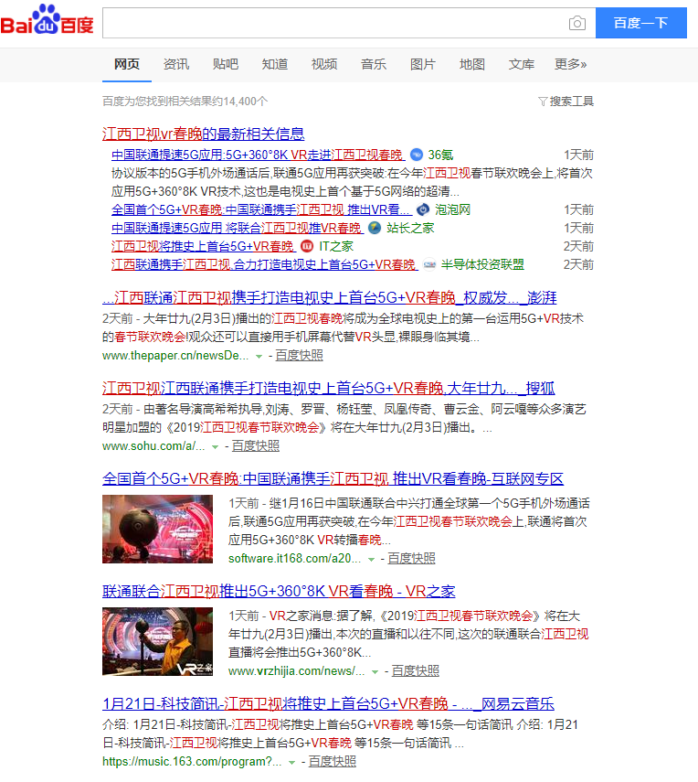Focus the Baidu search input field

[x=333, y=24]
